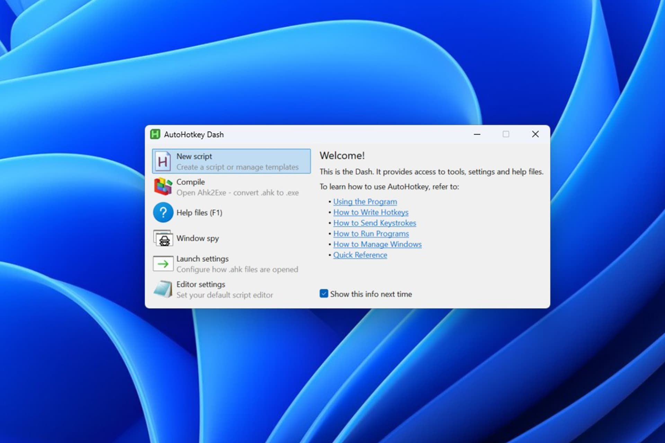The image size is (665, 443).
Task: Click 'Set your default script editor' text
Action: 225,295
